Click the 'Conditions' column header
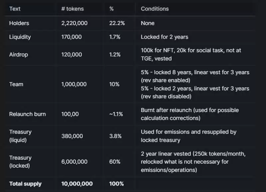 click(155, 9)
